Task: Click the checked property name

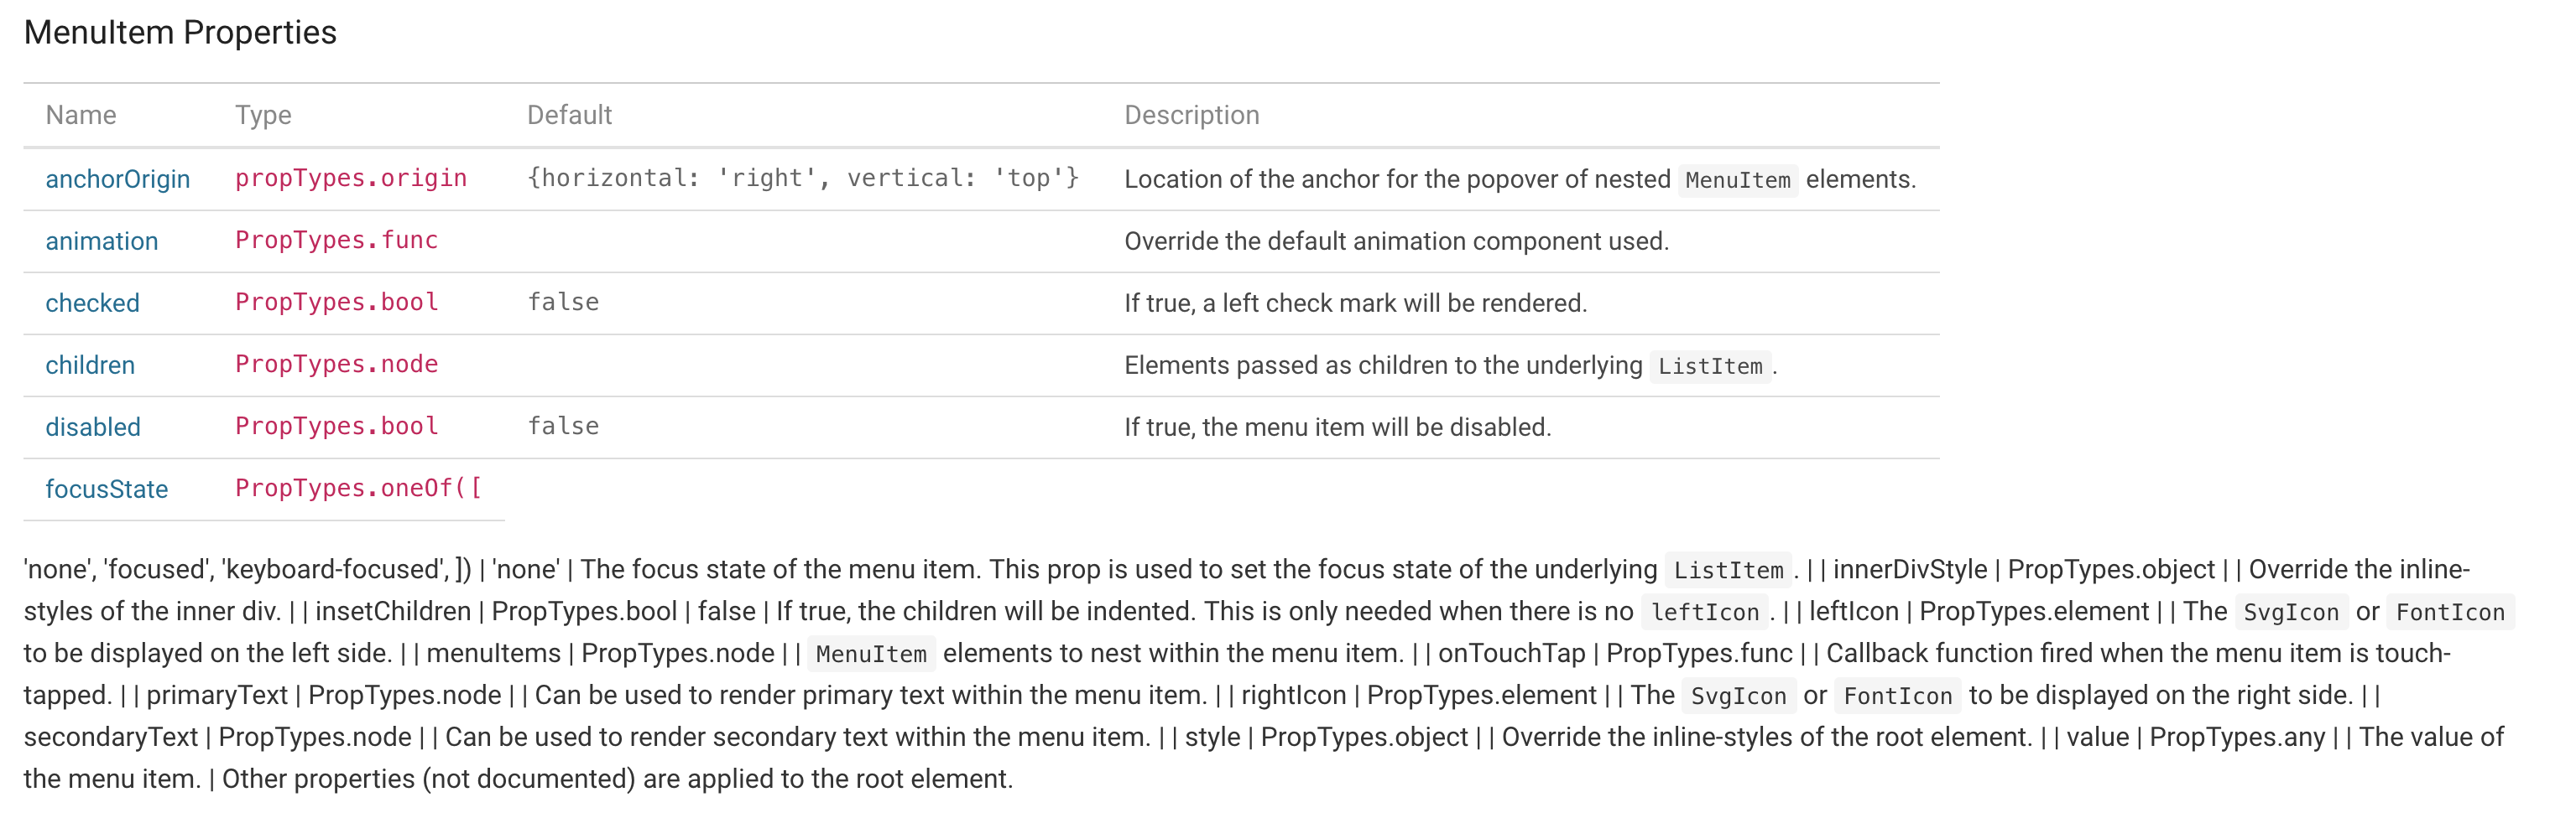Action: tap(92, 303)
